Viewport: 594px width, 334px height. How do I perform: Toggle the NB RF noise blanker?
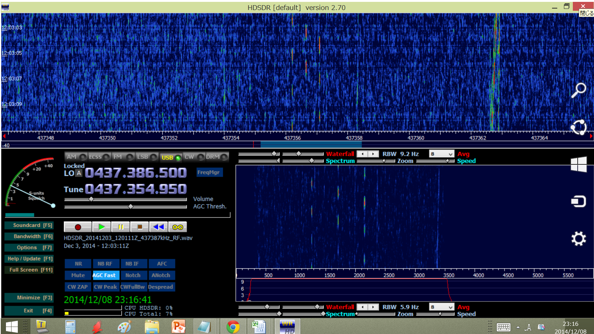106,263
